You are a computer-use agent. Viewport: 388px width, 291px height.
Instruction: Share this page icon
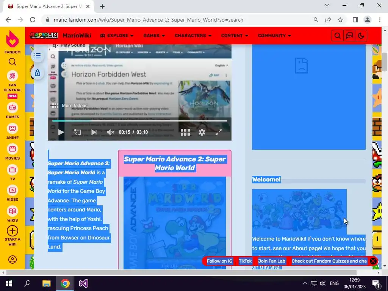[328, 20]
